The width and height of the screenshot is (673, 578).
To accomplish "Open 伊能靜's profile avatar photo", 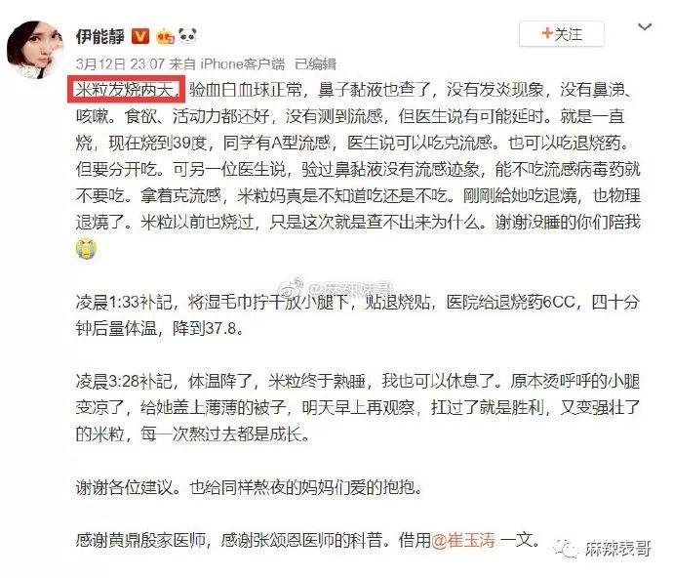I will click(x=35, y=49).
